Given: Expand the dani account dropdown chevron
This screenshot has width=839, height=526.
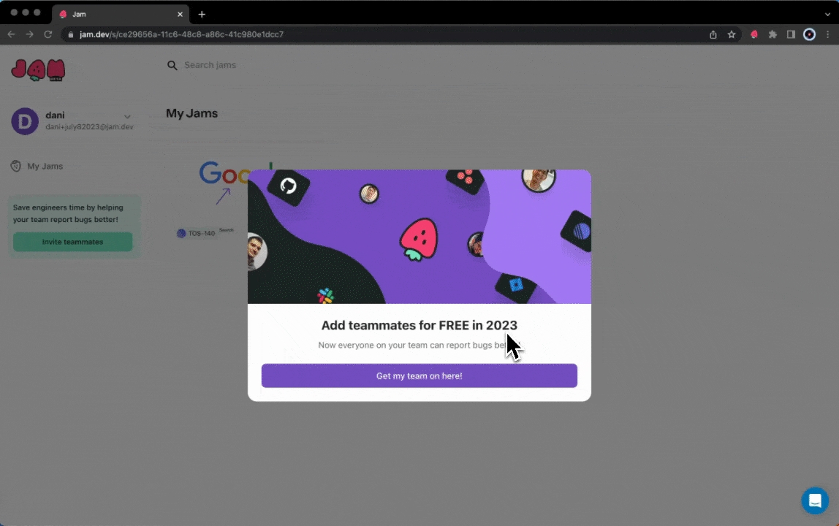Looking at the screenshot, I should [127, 117].
